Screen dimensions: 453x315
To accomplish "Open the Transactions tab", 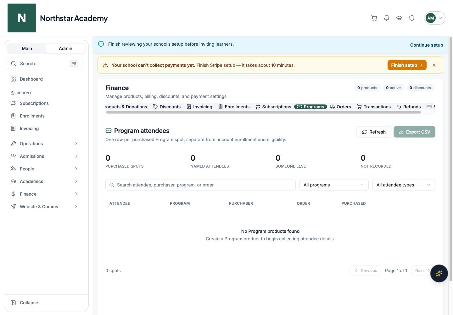I will 374,107.
